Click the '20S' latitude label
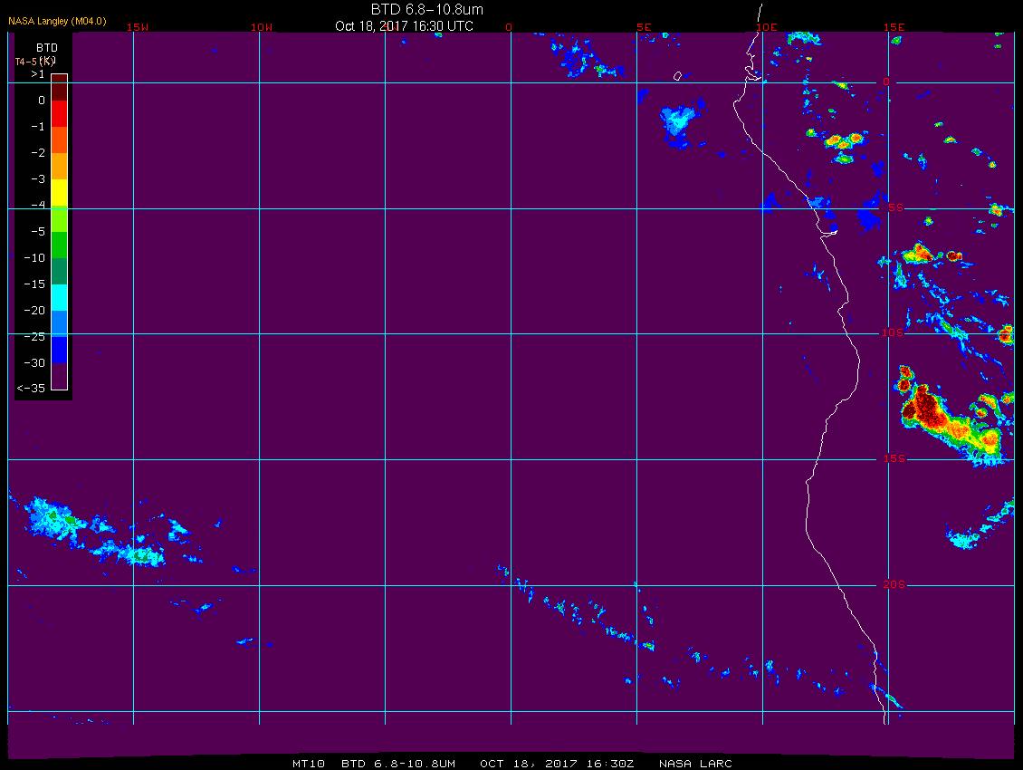Screen dimensions: 1023x770 [x=894, y=584]
